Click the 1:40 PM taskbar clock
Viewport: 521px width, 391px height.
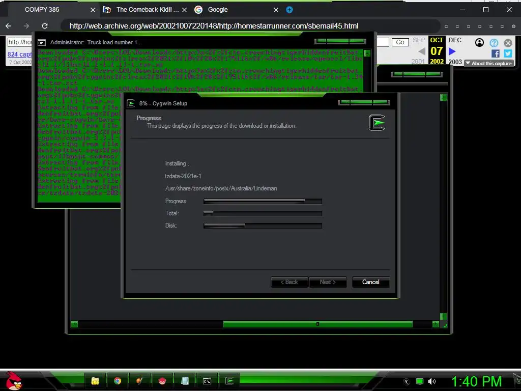(476, 382)
